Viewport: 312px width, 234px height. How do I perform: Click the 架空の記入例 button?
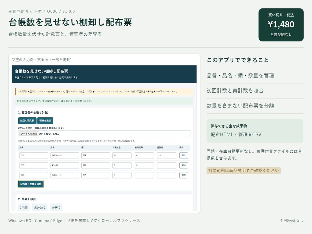point(27,121)
